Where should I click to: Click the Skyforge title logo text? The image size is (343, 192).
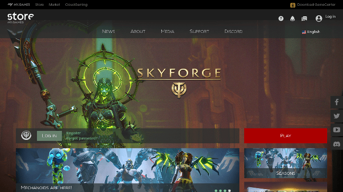[x=179, y=74]
